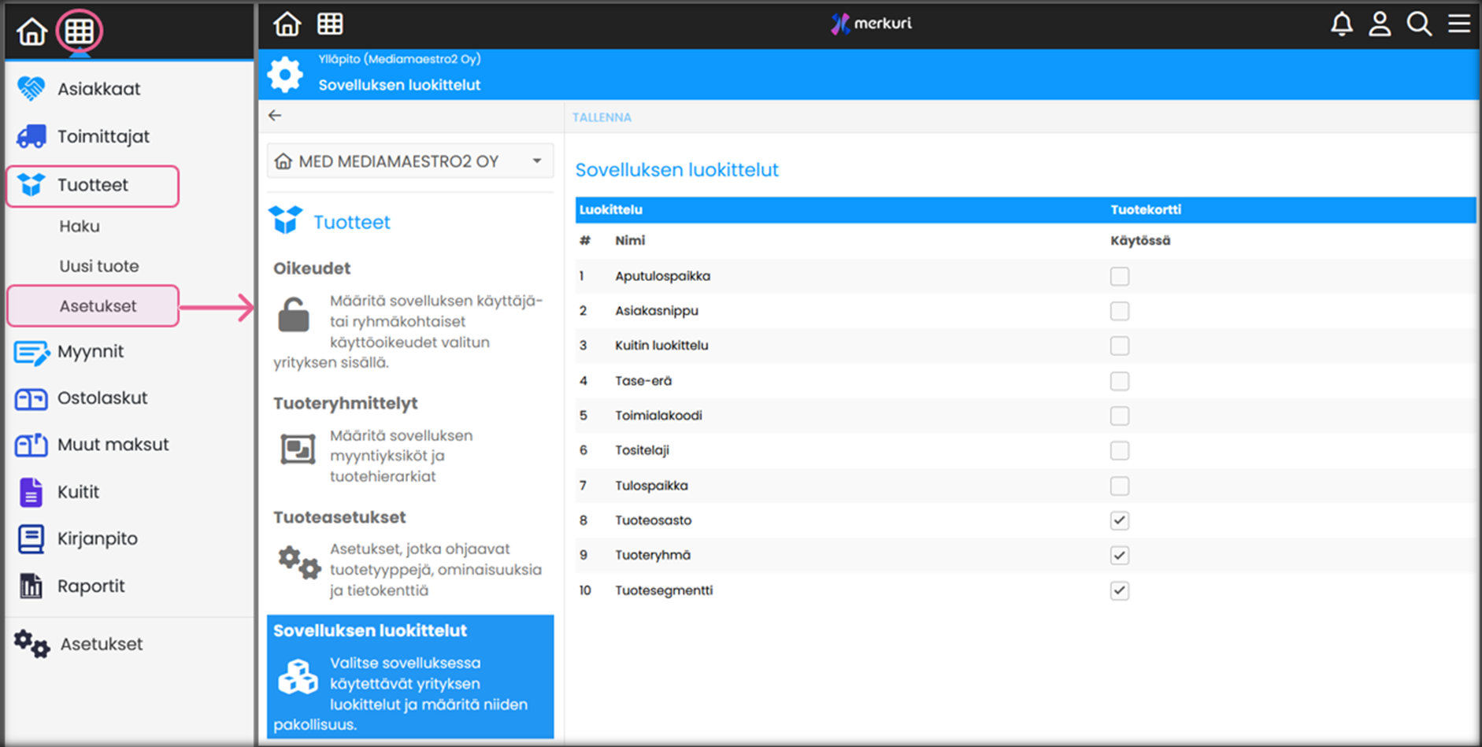Open the Tuoteryhmittelyt settings section
The width and height of the screenshot is (1482, 747).
pyautogui.click(x=345, y=404)
